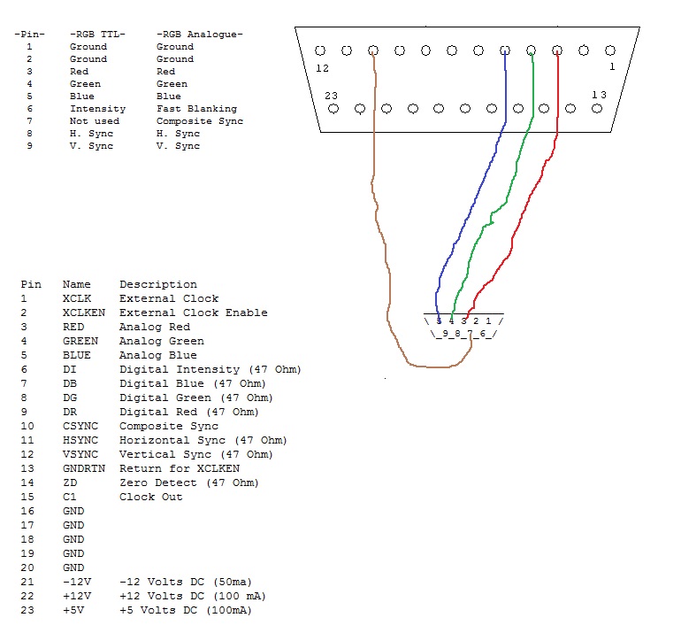The height and width of the screenshot is (633, 681).
Task: Click the "Analog Red" description
Action: 155,327
